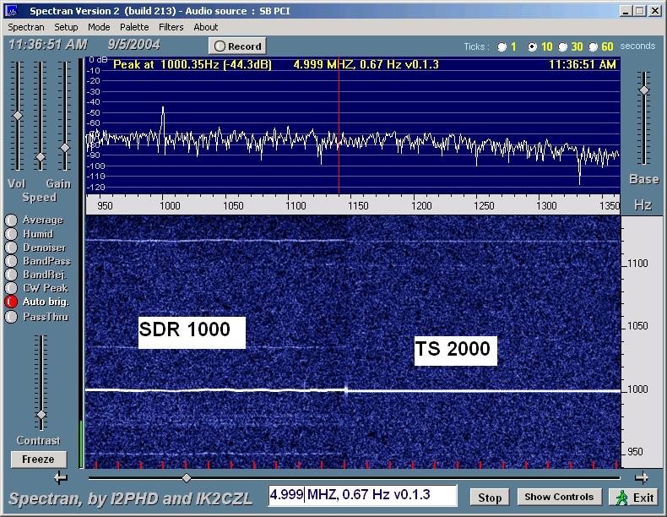Screen dimensions: 667x517
Task: Click the Exit running-man icon
Action: coord(622,497)
